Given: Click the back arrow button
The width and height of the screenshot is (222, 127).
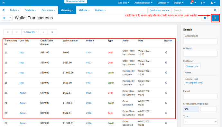Looking at the screenshot, I should [x=4, y=18].
